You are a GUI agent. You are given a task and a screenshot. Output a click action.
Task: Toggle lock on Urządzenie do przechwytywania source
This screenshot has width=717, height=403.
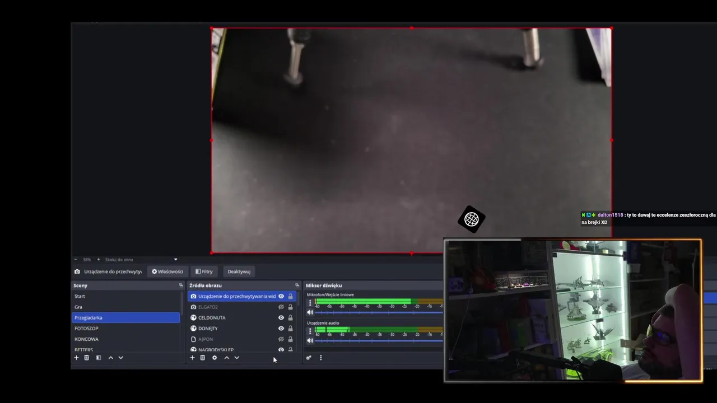(290, 296)
